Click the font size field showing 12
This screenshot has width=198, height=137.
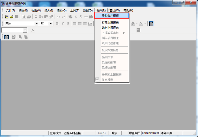point(44,24)
